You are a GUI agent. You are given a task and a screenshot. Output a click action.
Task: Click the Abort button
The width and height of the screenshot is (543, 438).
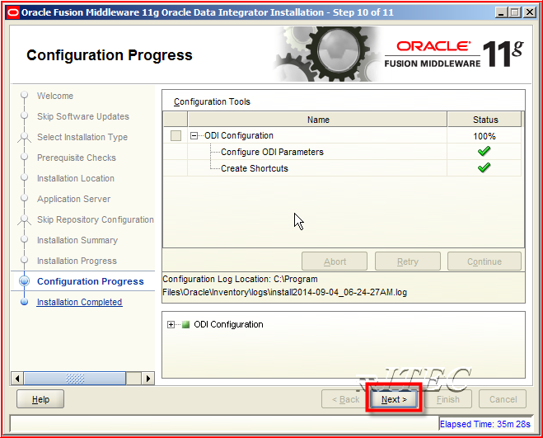335,261
